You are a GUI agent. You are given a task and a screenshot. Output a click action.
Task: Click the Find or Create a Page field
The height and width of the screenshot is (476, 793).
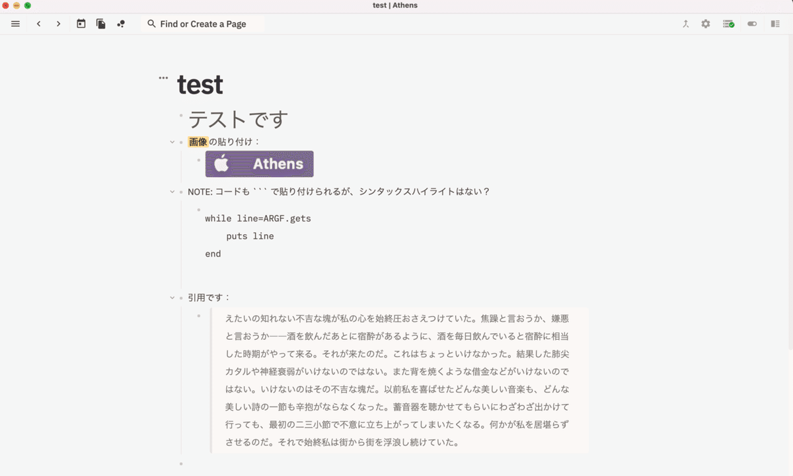click(202, 24)
